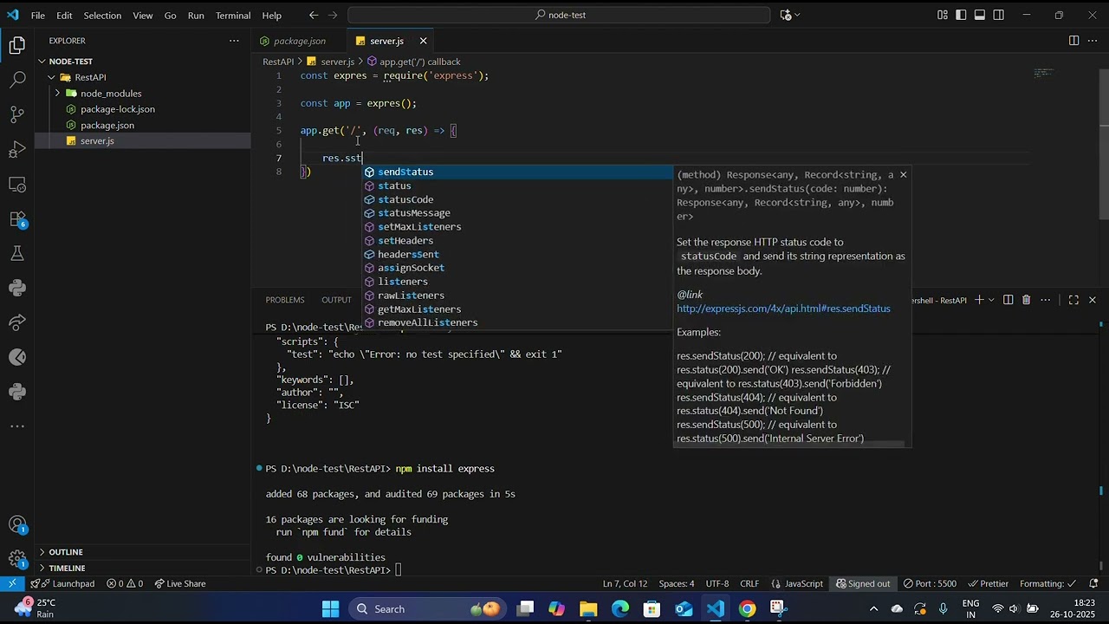Go forward with the navigation arrow
This screenshot has height=624, width=1109.
pyautogui.click(x=334, y=15)
